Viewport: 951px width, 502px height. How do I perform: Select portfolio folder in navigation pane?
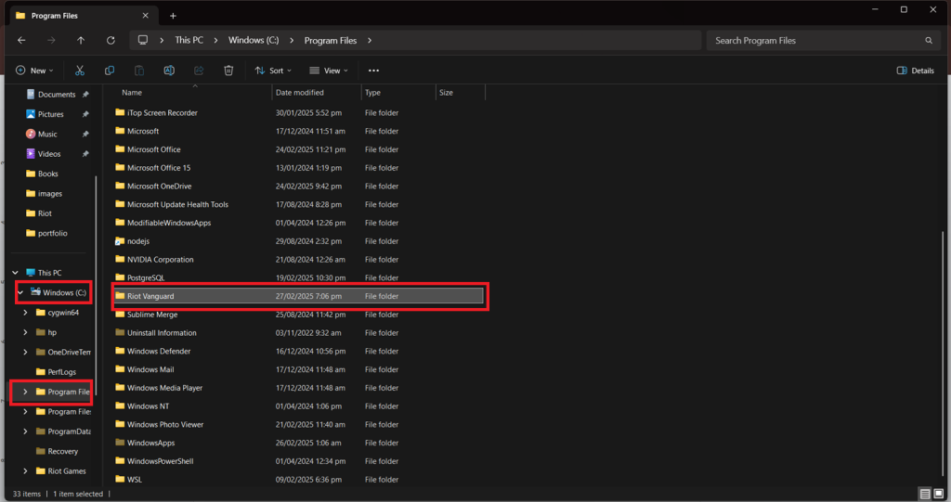coord(53,234)
